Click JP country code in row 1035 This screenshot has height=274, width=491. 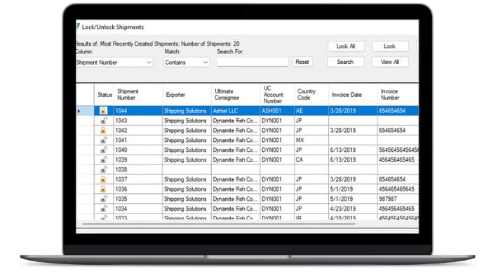click(x=311, y=199)
